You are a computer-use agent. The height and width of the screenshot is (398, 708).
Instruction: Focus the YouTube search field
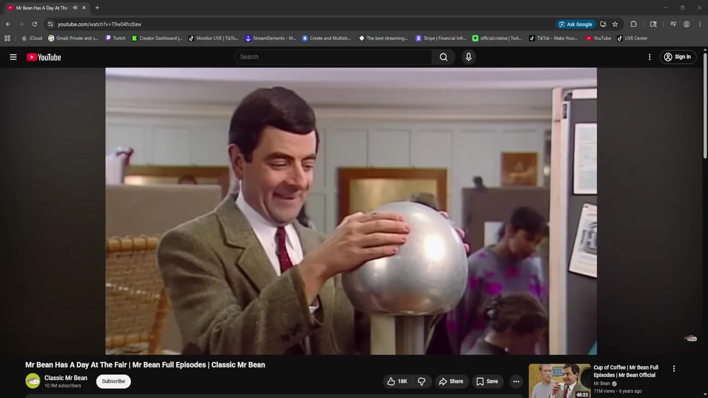333,57
